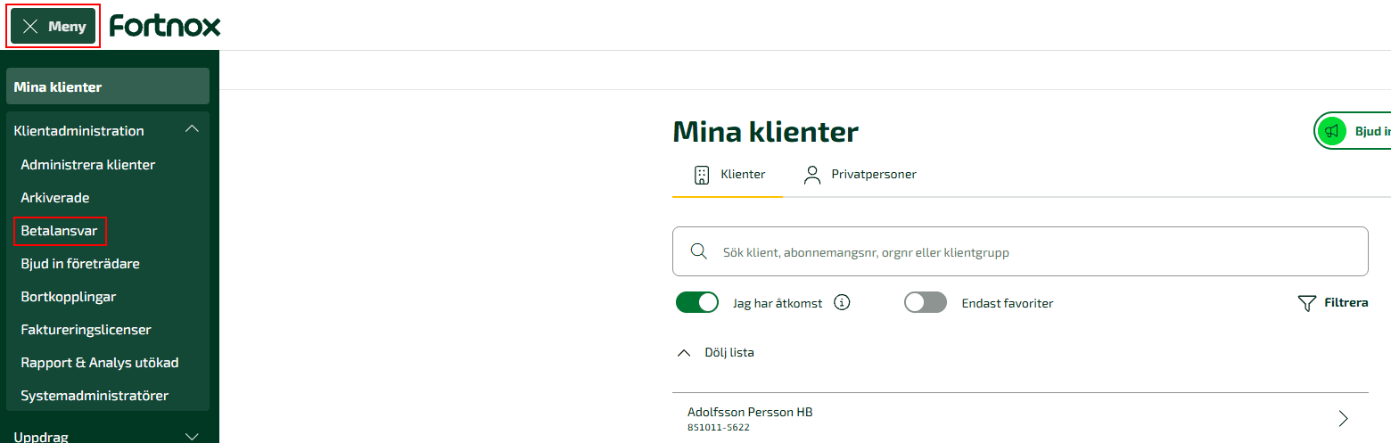Click the Filtrera funnel icon
Viewport: 1391px width, 443px height.
[x=1306, y=303]
